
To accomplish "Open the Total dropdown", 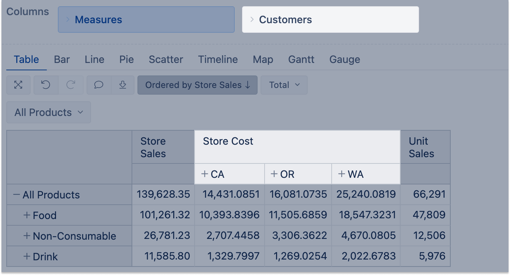I will tap(284, 85).
